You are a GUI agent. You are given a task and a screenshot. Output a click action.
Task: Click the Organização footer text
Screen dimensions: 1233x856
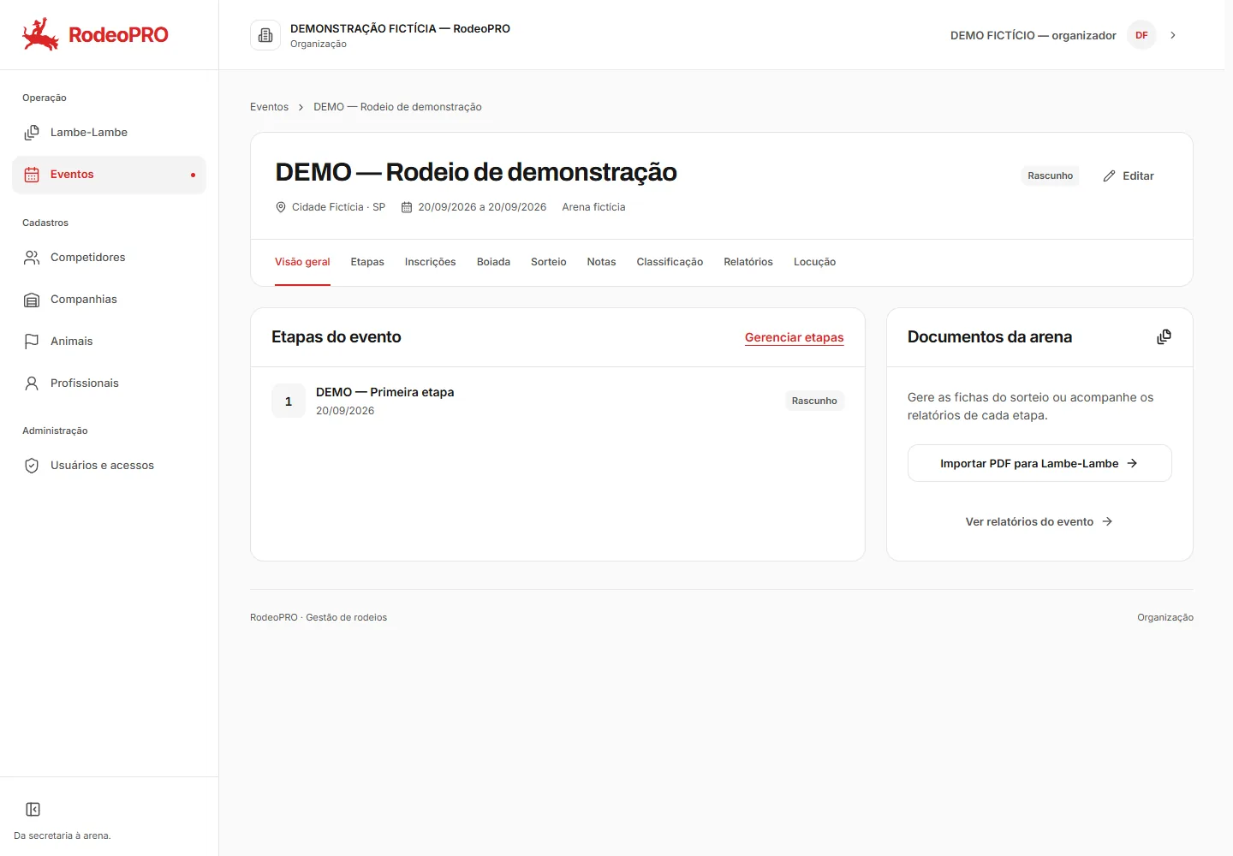pyautogui.click(x=1164, y=617)
